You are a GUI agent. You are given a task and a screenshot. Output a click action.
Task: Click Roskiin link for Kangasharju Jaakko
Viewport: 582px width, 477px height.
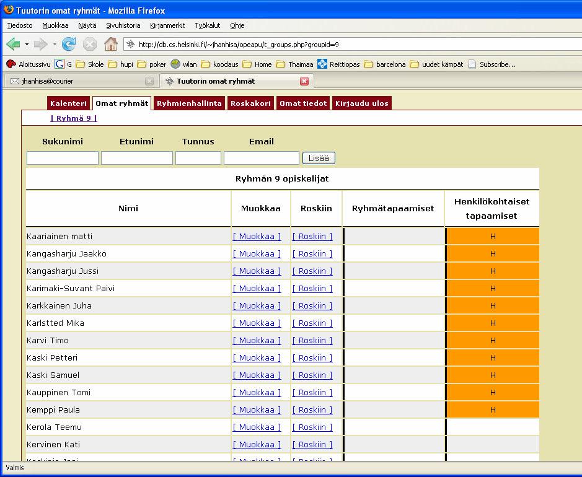click(312, 254)
